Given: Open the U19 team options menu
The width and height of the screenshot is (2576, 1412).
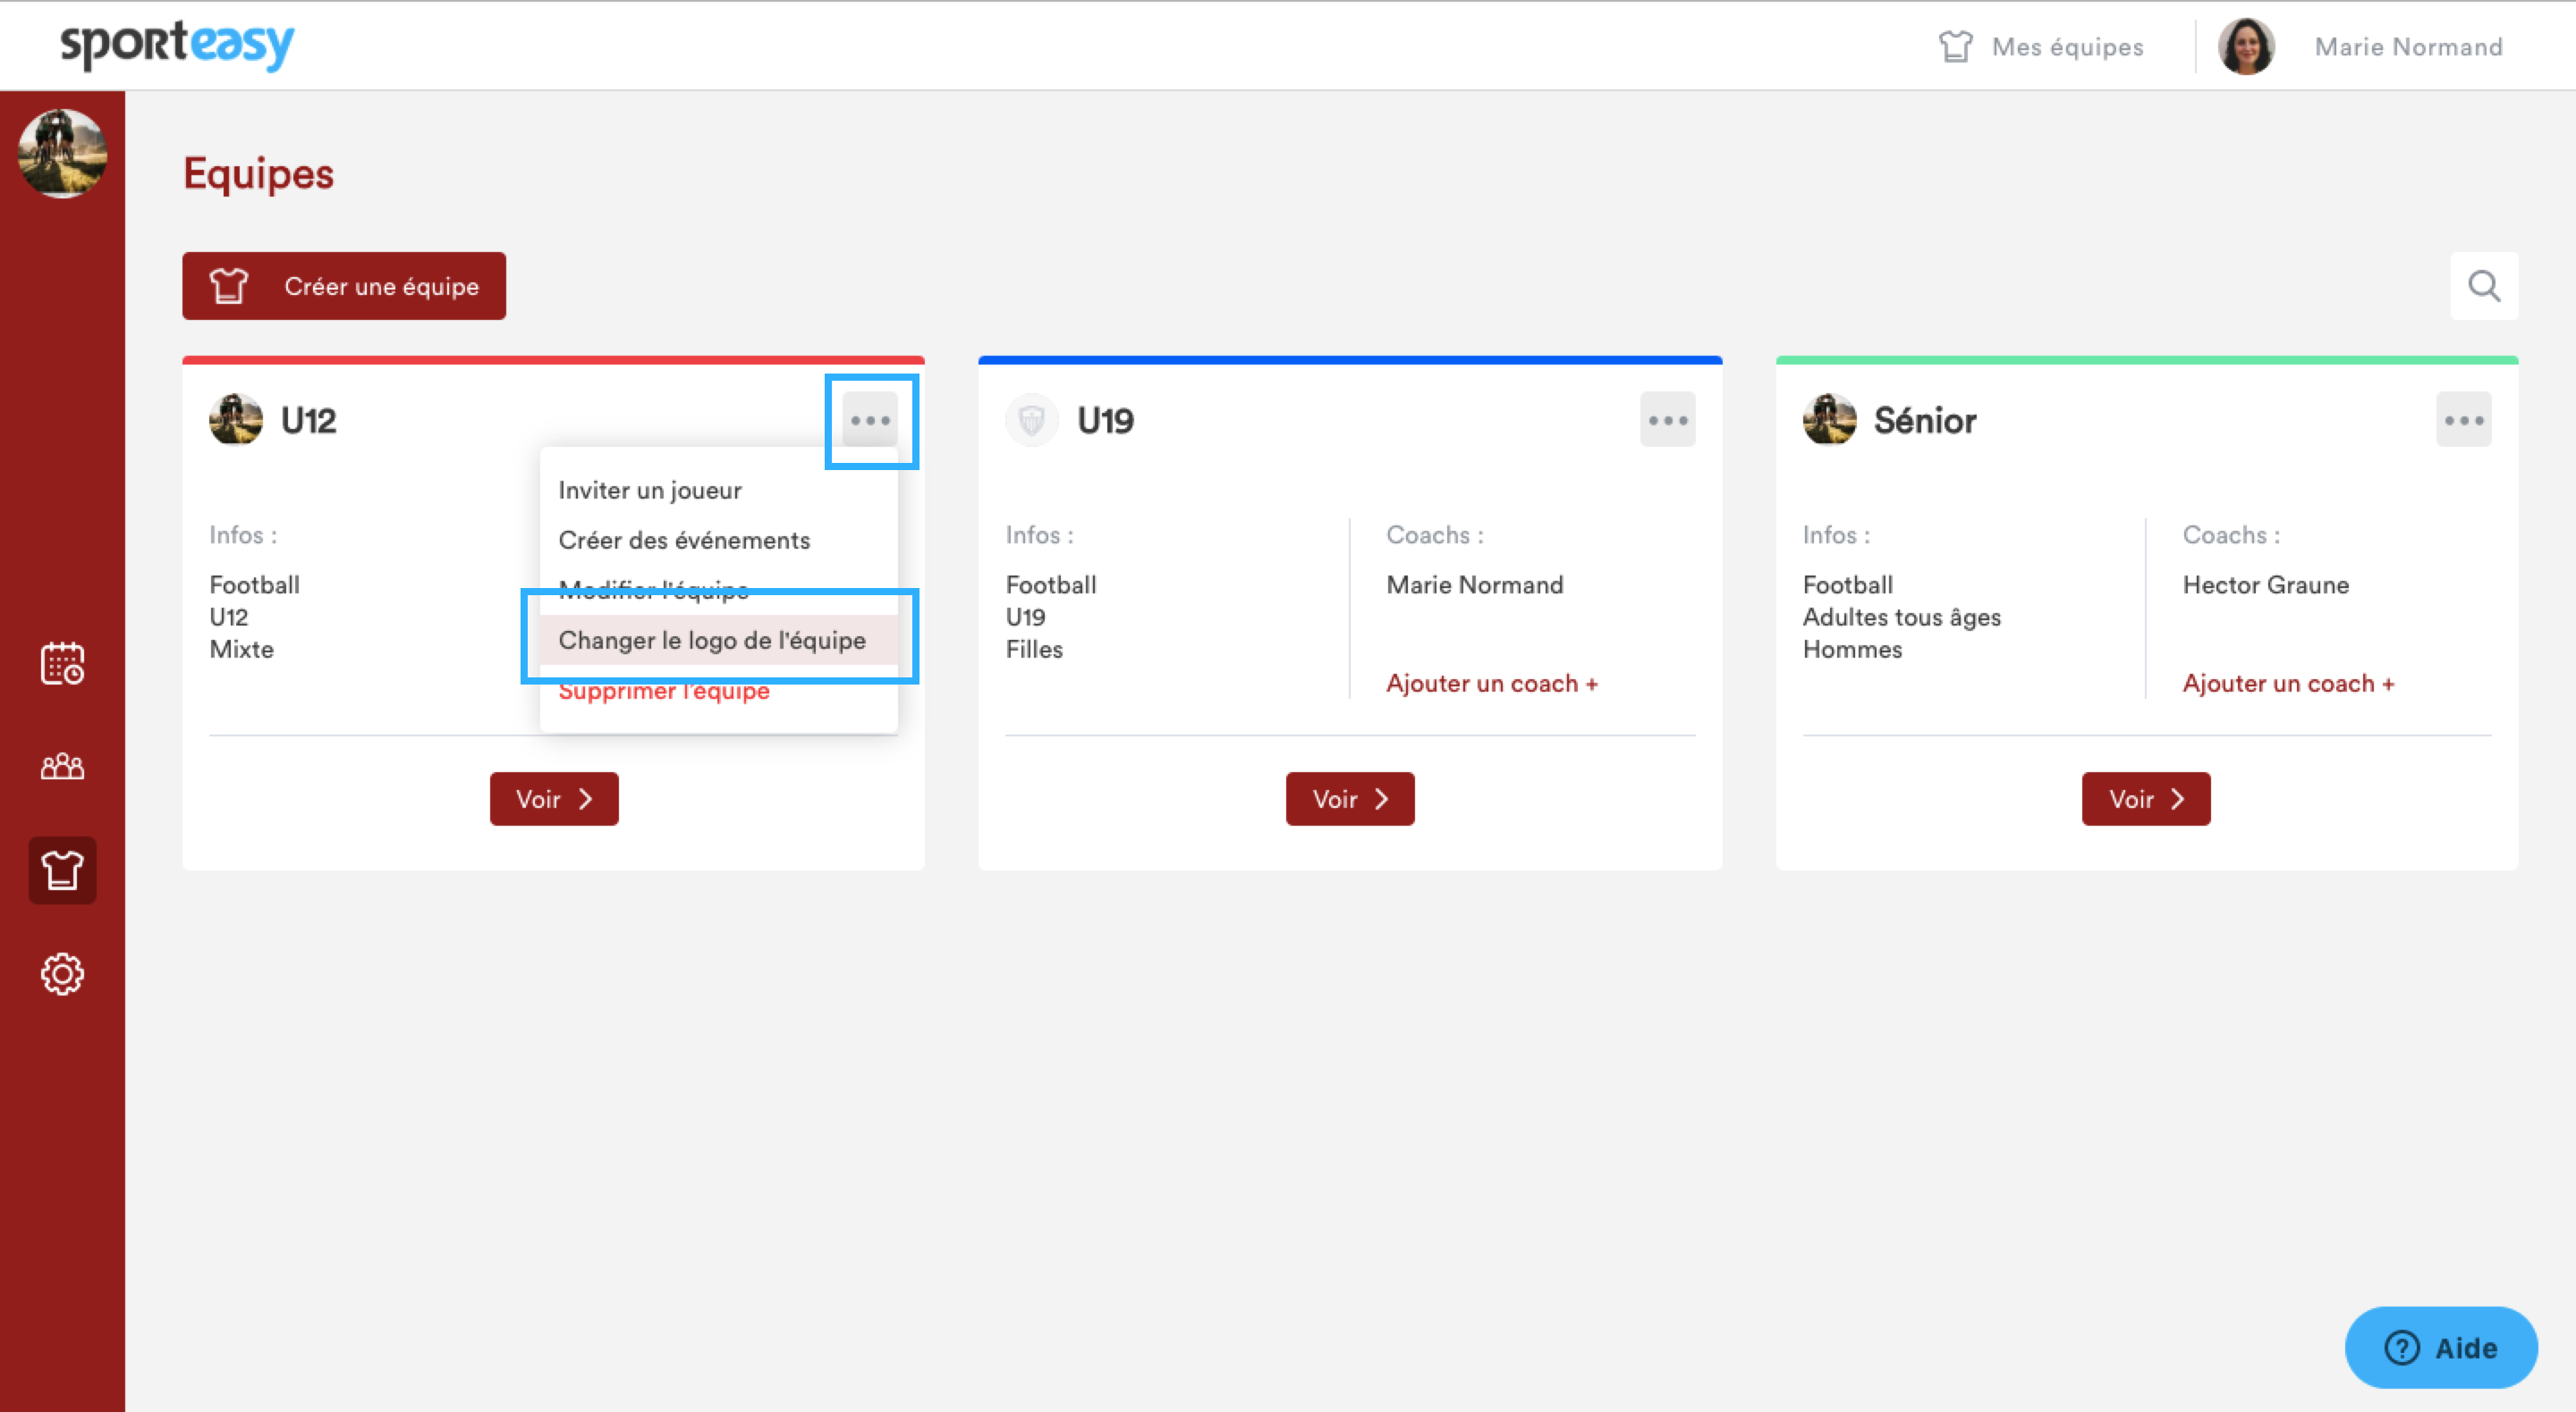Looking at the screenshot, I should [1666, 420].
